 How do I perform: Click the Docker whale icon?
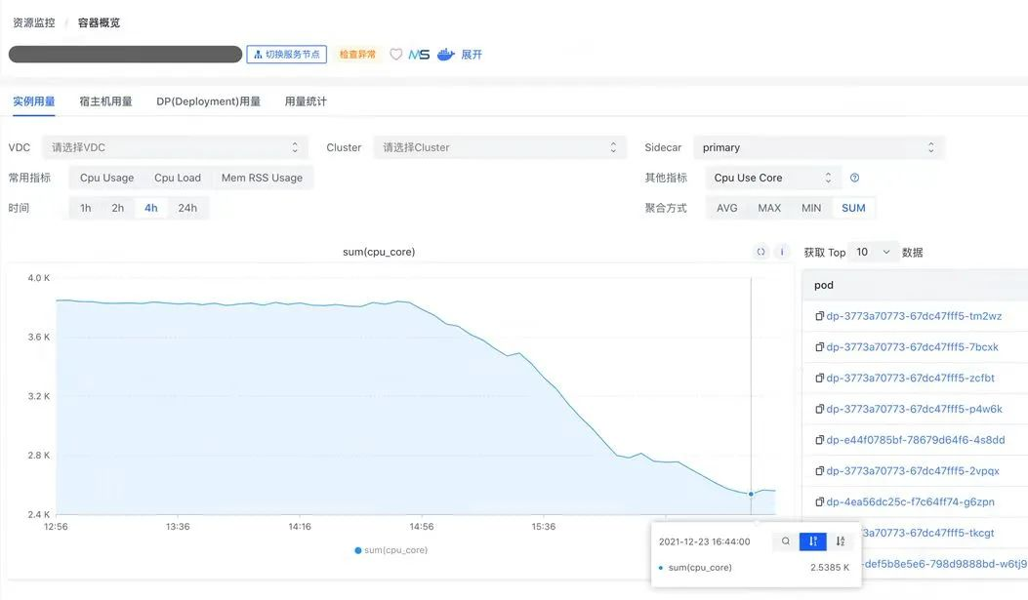(x=446, y=55)
